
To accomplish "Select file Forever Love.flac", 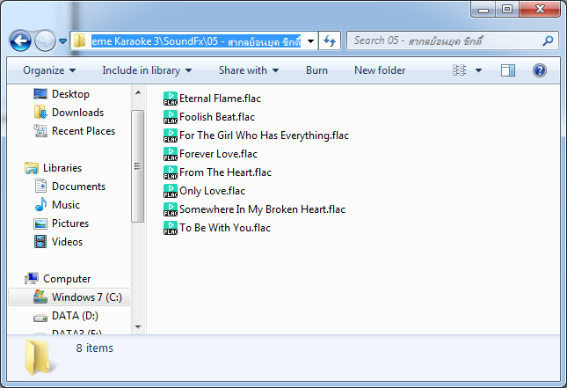I will [218, 154].
